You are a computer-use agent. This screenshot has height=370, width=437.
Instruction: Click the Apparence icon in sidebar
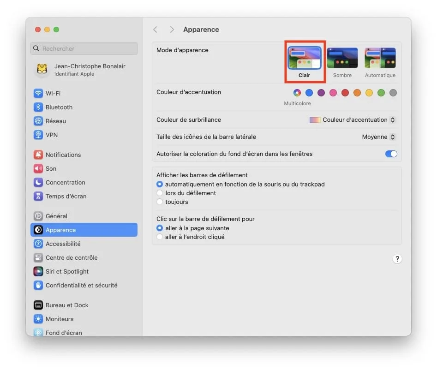(38, 230)
